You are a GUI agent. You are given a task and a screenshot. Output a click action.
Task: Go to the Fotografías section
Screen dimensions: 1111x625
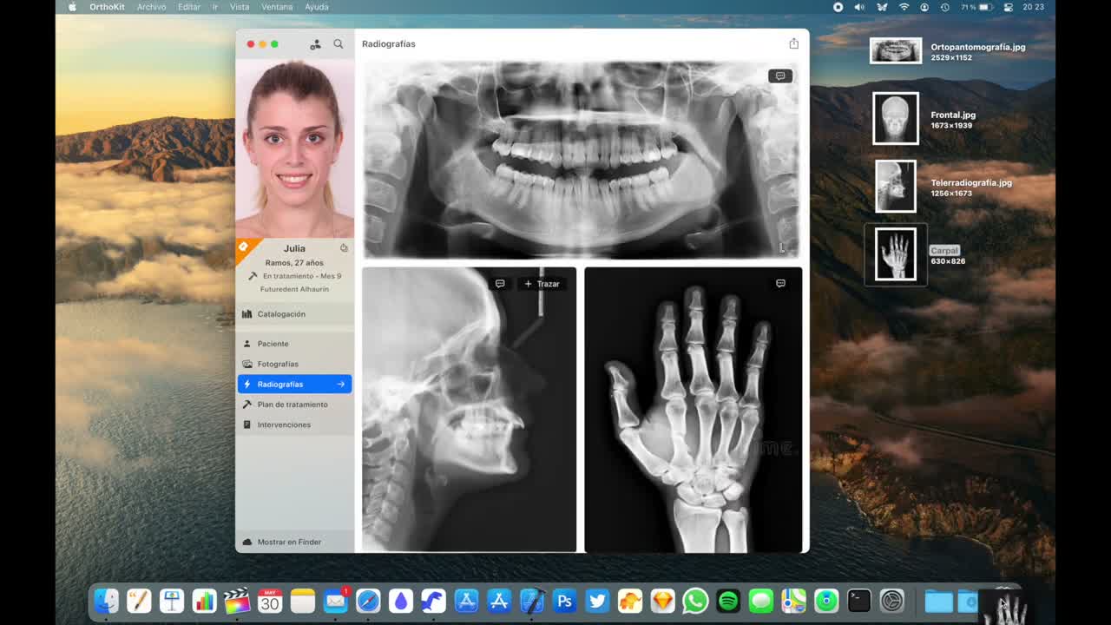(294, 364)
